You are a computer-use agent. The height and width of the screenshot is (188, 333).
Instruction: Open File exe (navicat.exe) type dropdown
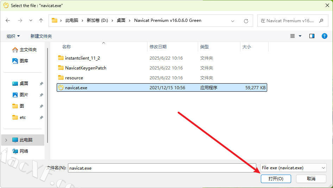click(x=294, y=168)
